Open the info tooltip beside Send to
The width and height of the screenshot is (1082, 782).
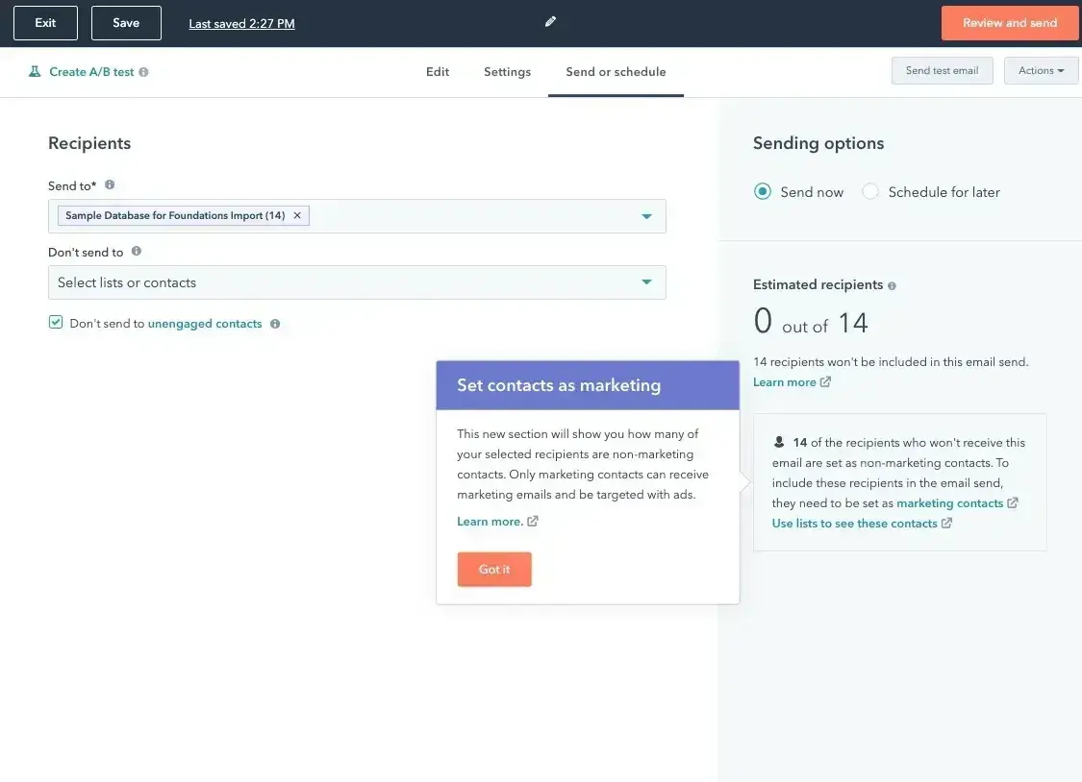pos(109,184)
